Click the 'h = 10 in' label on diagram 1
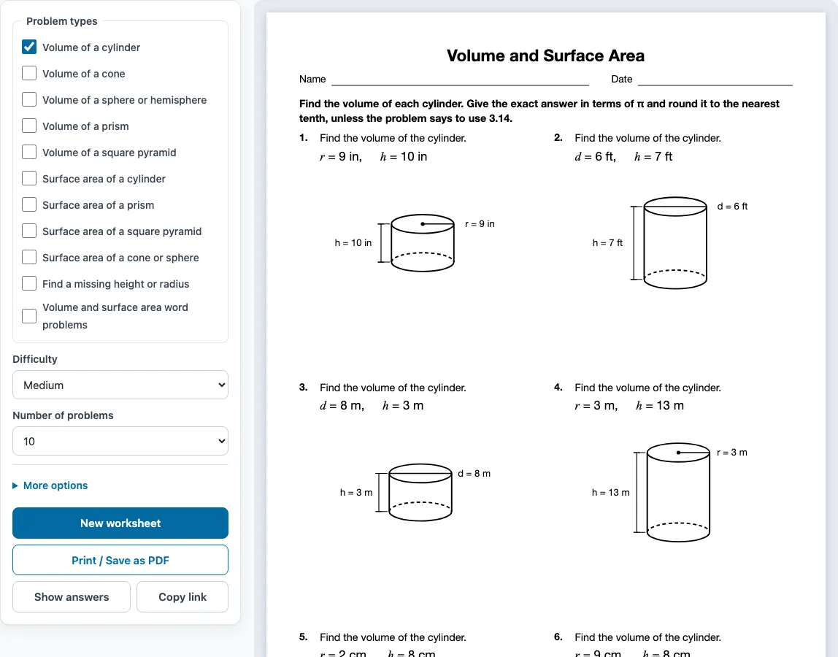This screenshot has width=838, height=657. 353,243
